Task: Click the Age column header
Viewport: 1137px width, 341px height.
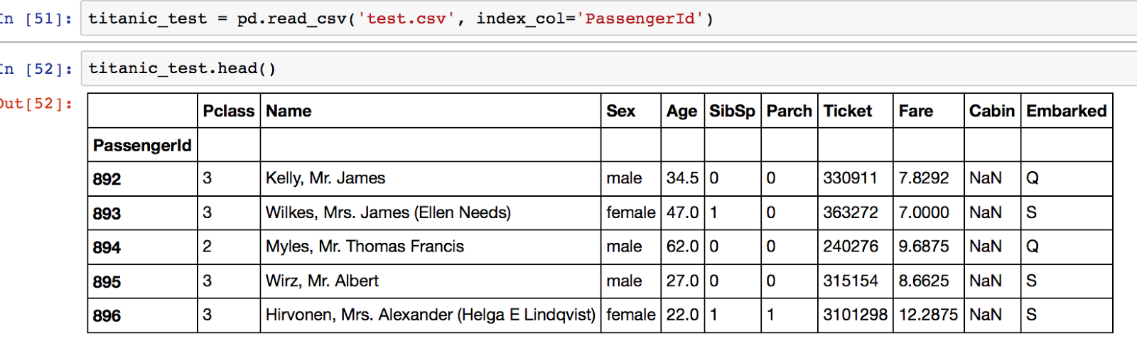Action: pos(681,111)
